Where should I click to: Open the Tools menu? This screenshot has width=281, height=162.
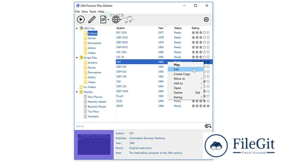point(93,12)
